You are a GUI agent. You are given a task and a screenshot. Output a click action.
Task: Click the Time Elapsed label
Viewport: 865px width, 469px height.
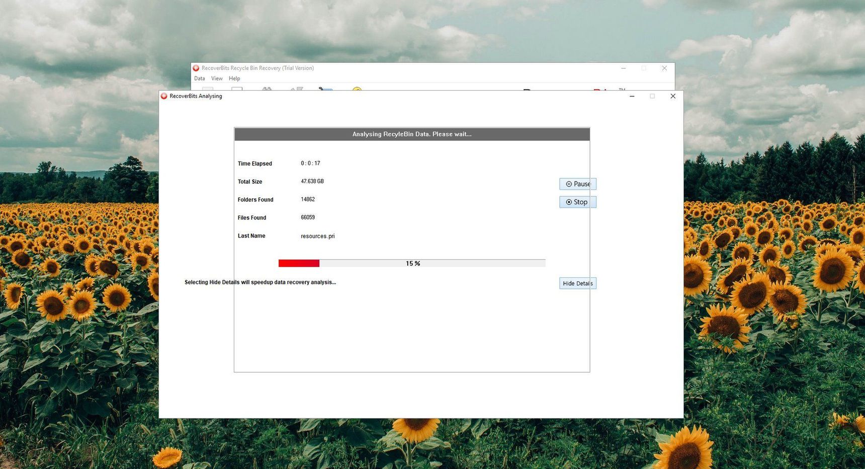255,164
